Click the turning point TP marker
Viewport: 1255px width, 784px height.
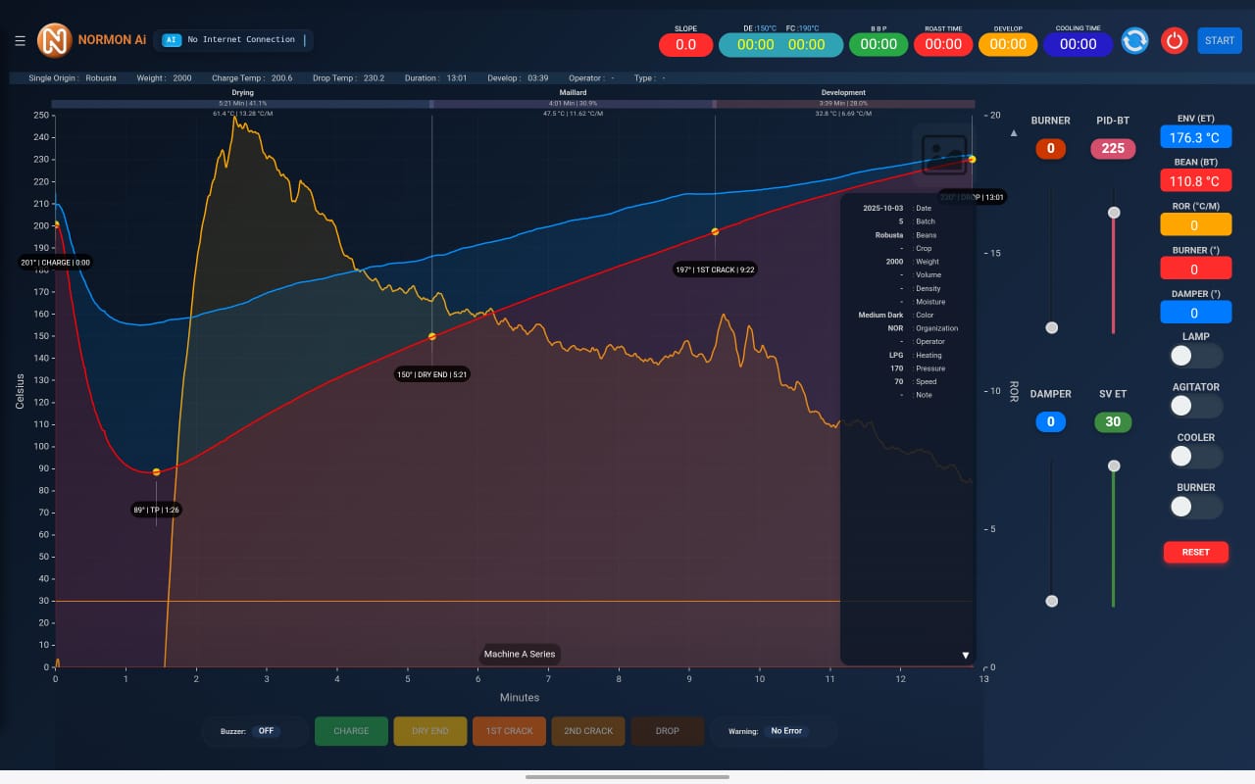pos(156,472)
